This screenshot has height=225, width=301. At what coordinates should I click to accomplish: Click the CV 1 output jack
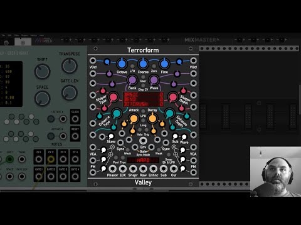[39, 159]
